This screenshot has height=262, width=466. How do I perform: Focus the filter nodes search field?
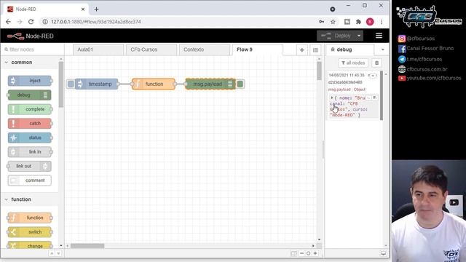point(33,49)
